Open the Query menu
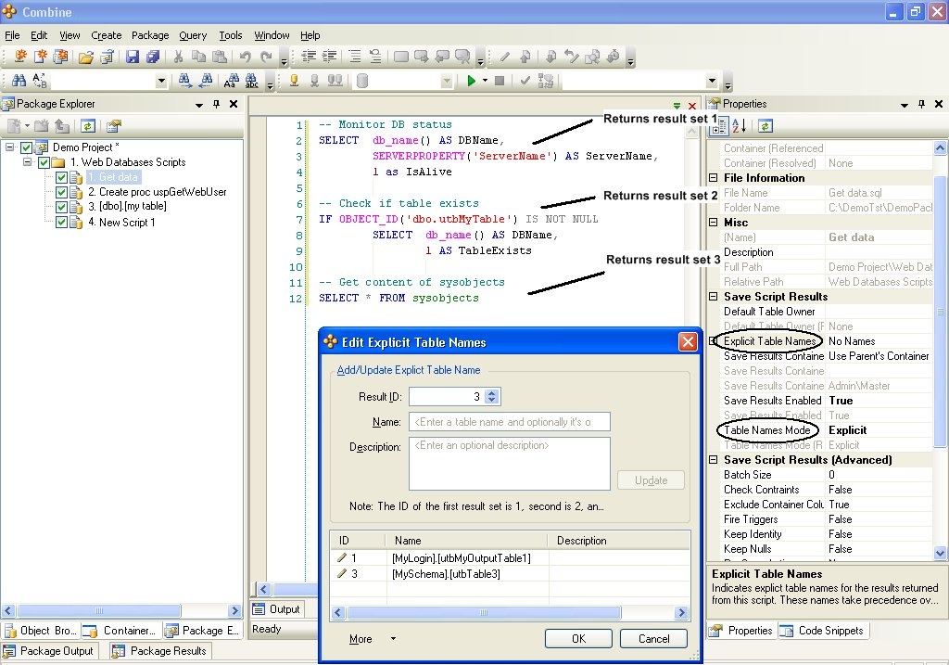This screenshot has height=665, width=949. (x=193, y=35)
